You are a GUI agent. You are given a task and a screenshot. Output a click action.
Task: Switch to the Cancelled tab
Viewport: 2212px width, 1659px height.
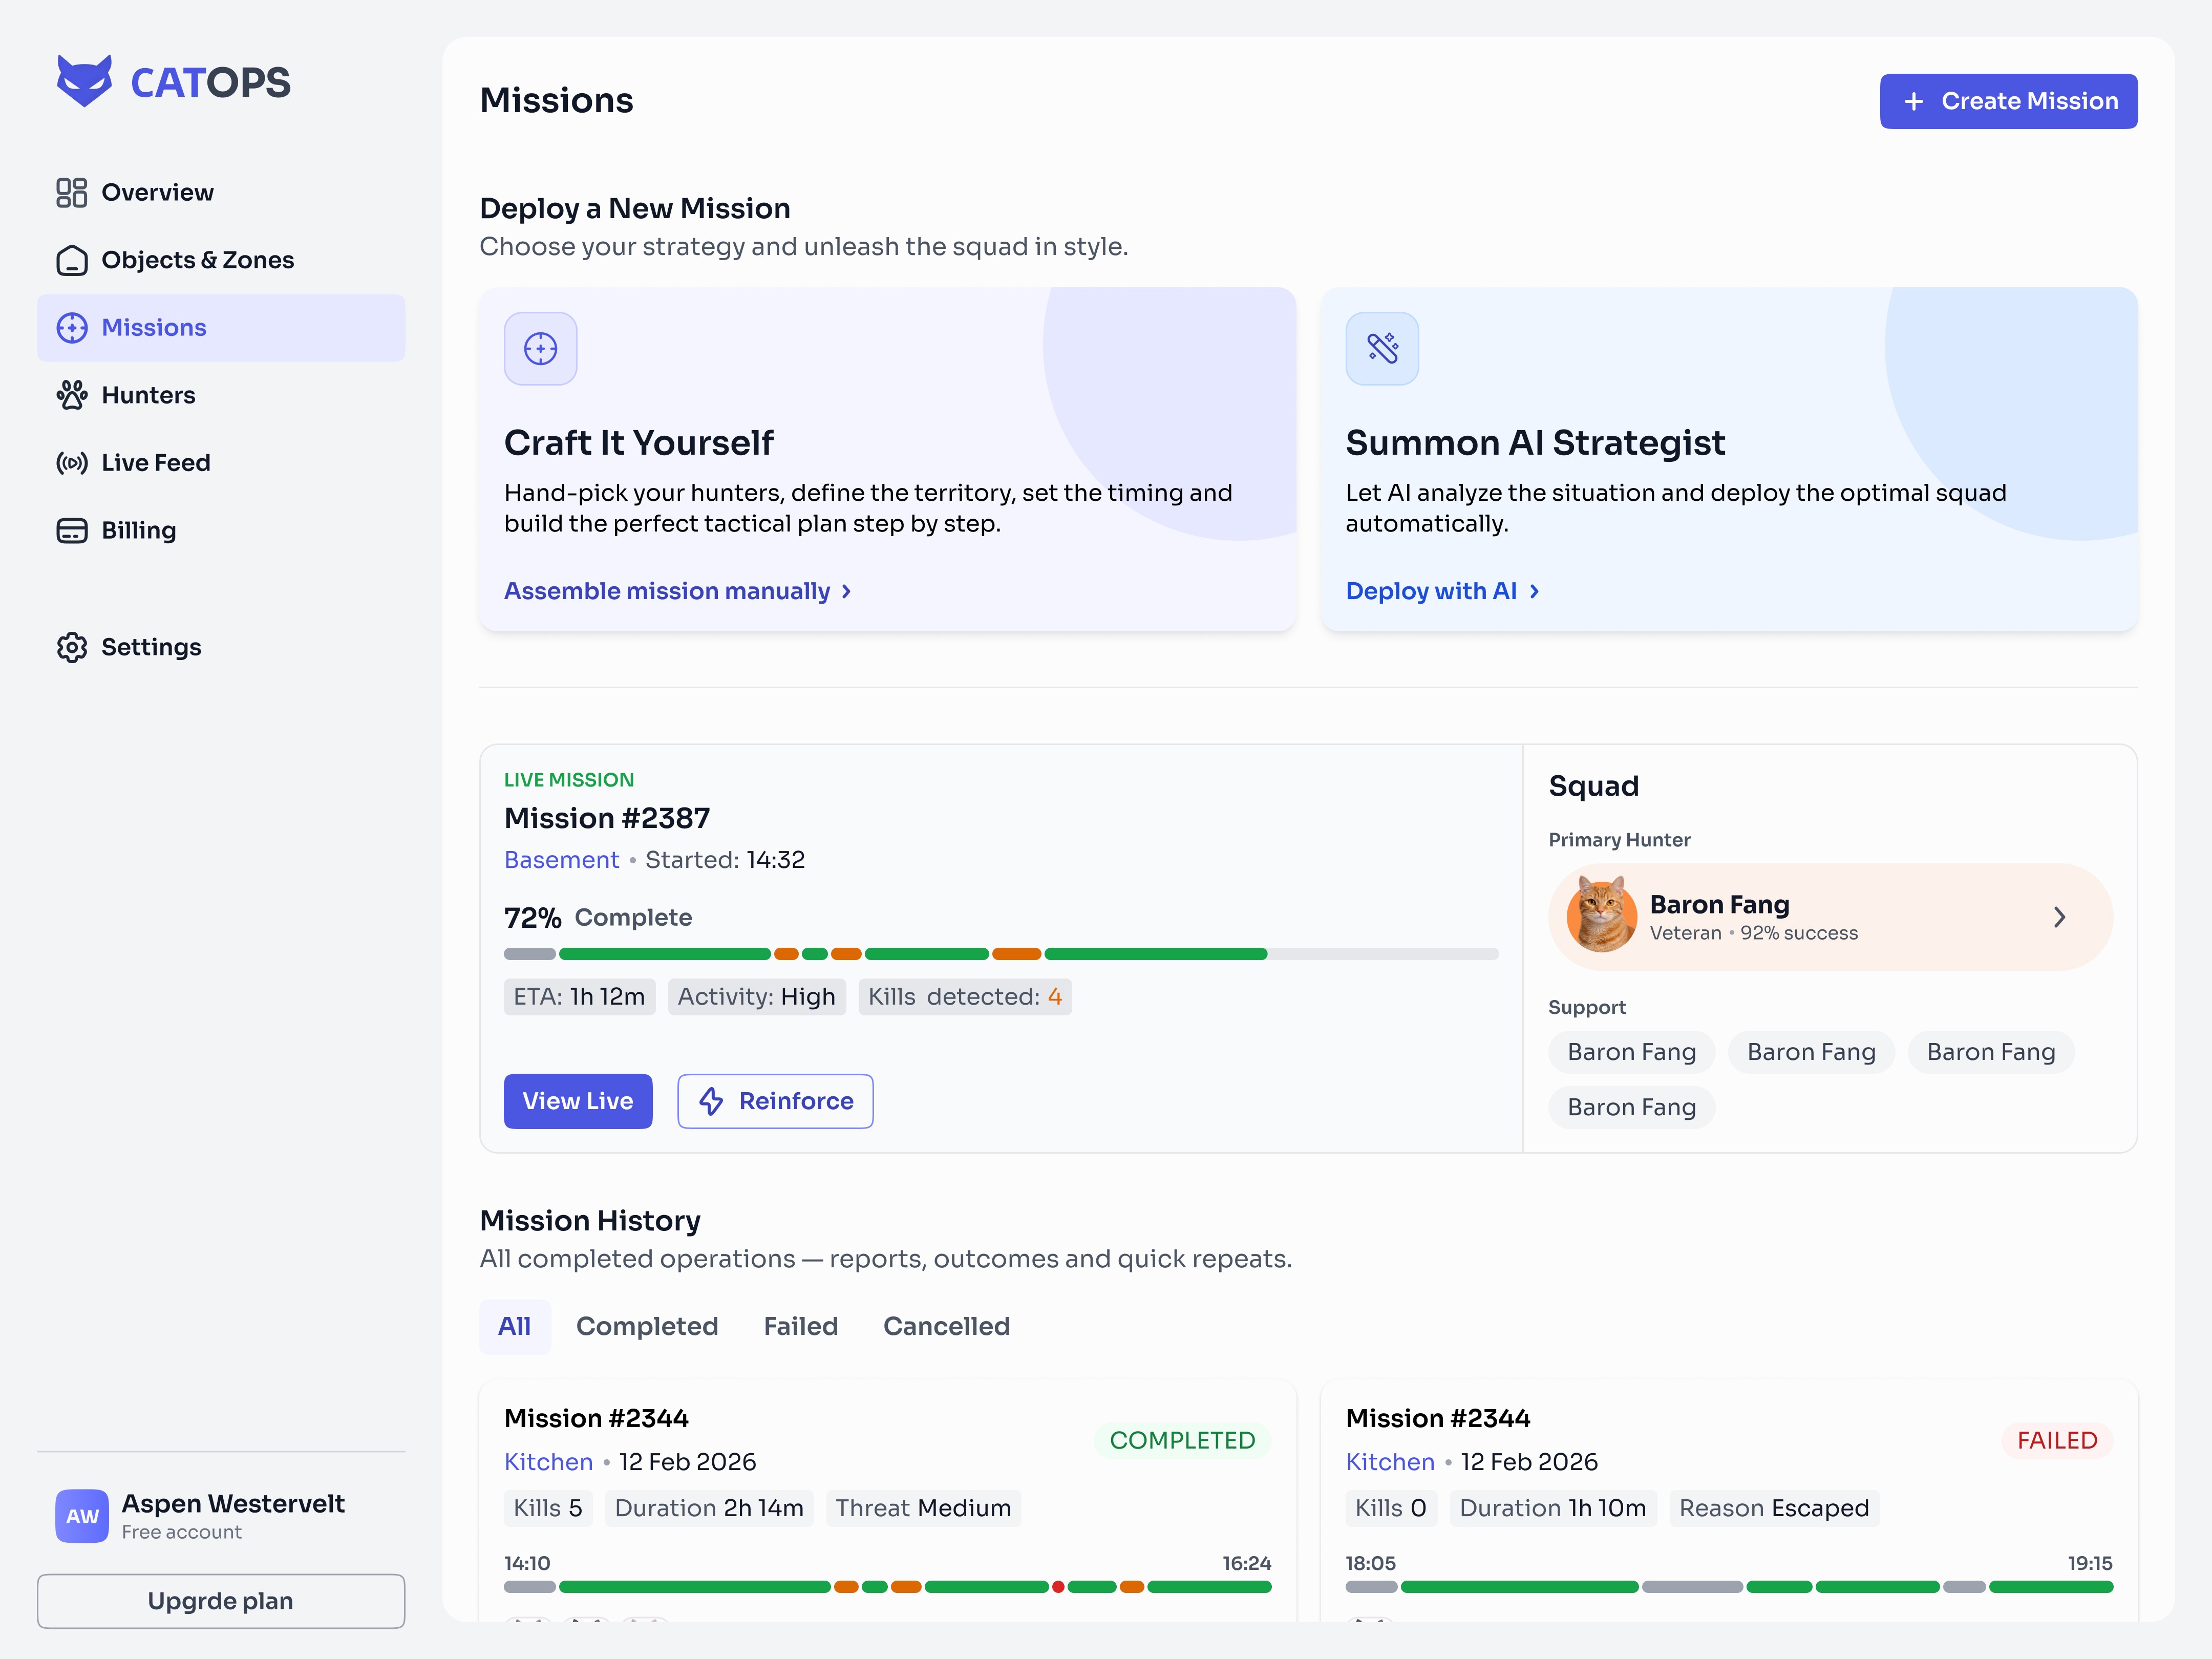tap(946, 1326)
